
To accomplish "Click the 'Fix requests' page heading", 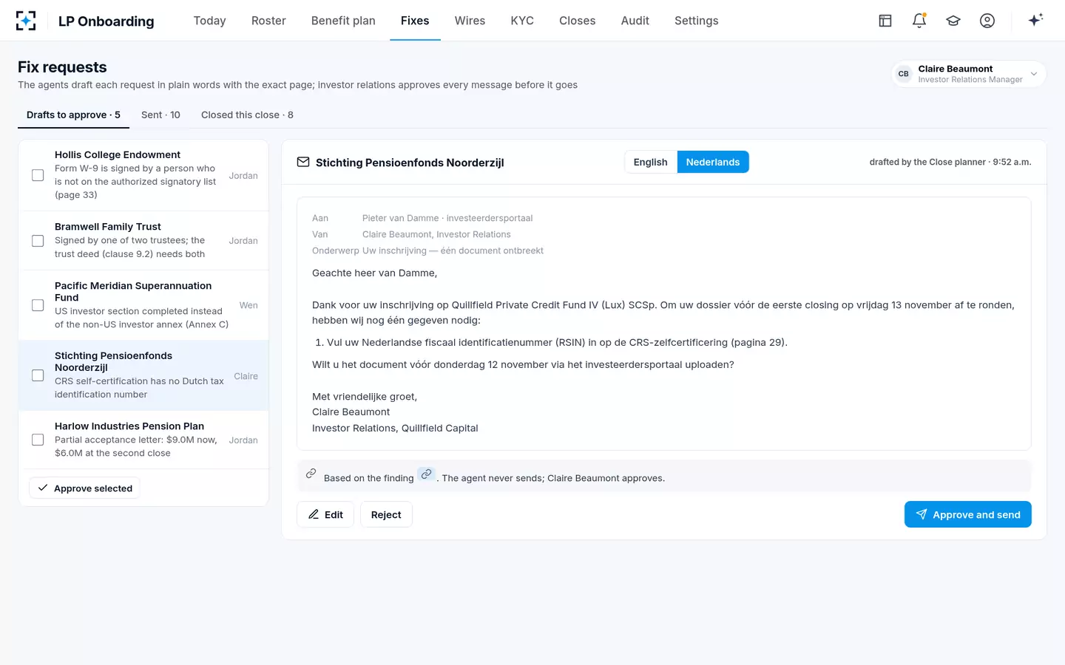I will tap(62, 67).
